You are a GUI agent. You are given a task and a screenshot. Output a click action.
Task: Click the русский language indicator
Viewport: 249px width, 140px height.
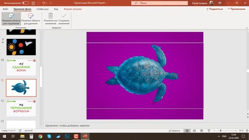tap(28, 131)
